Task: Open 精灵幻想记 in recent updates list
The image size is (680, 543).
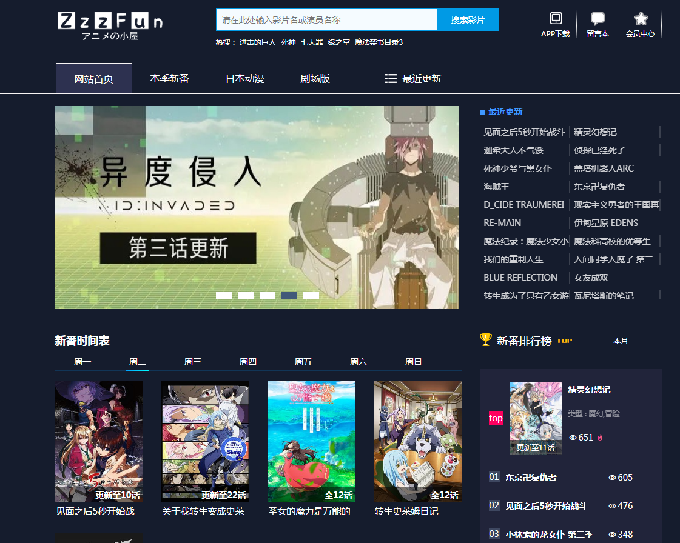Action: click(x=595, y=132)
